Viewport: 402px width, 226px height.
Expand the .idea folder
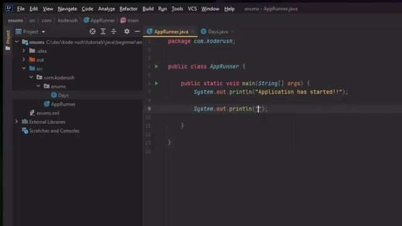24,50
